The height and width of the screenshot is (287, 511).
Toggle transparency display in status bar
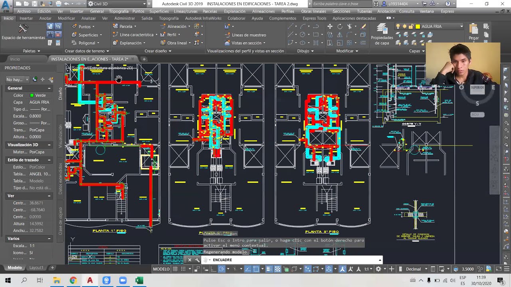pos(277,269)
